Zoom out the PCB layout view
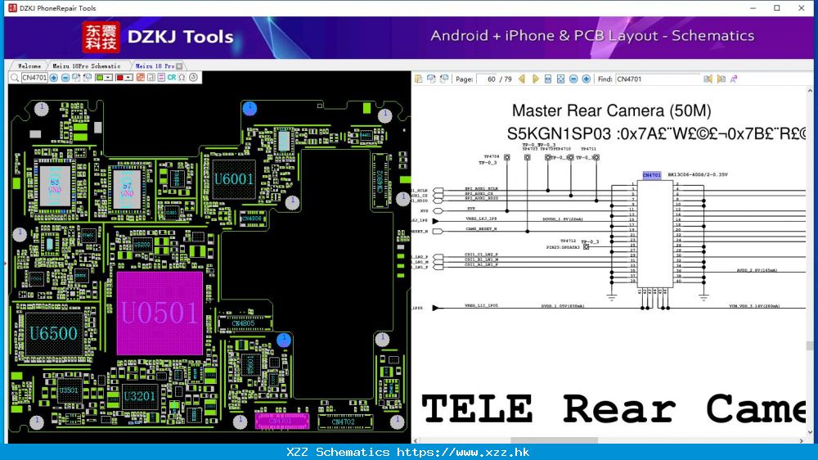This screenshot has width=818, height=460. [65, 78]
